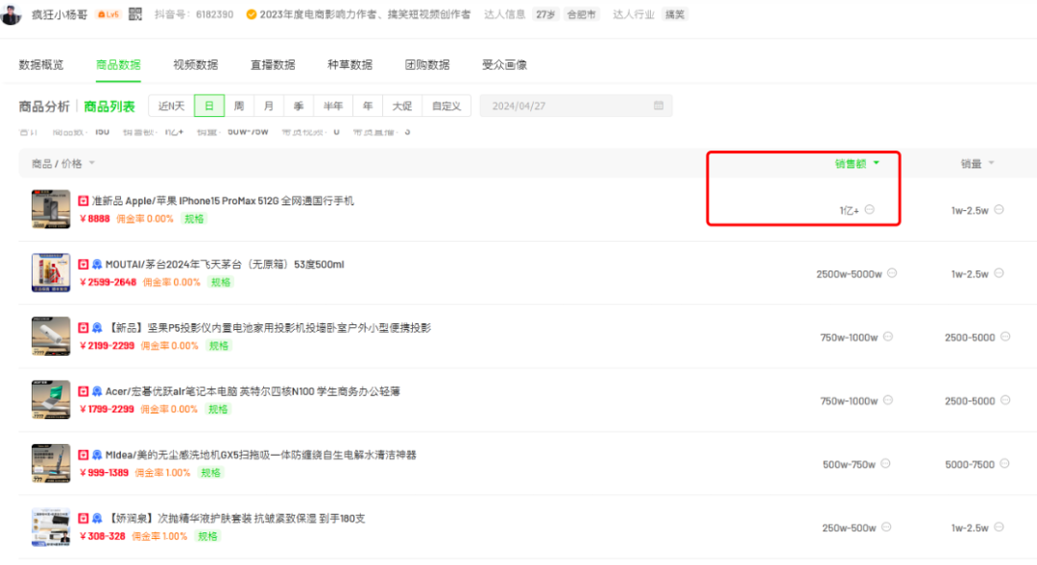Click info icon beside 1亿+ sales amount
Screen dimensions: 1037x565
point(869,210)
